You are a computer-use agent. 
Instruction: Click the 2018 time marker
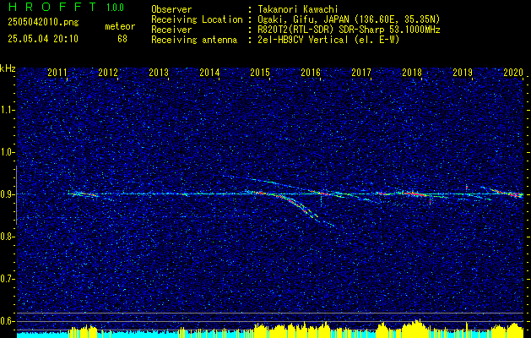click(412, 72)
